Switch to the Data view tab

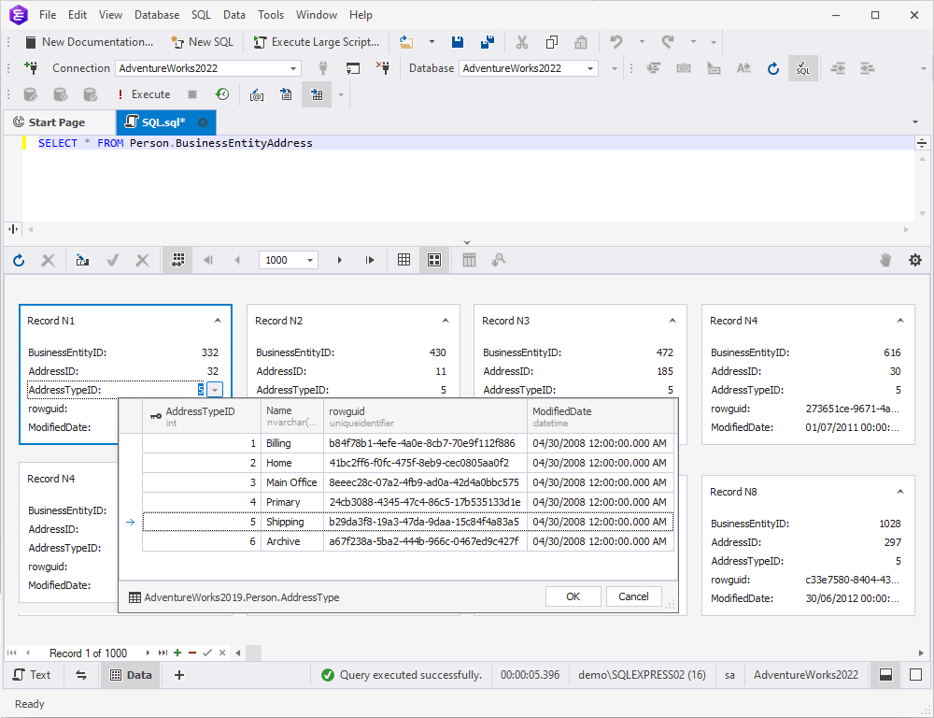tap(131, 674)
